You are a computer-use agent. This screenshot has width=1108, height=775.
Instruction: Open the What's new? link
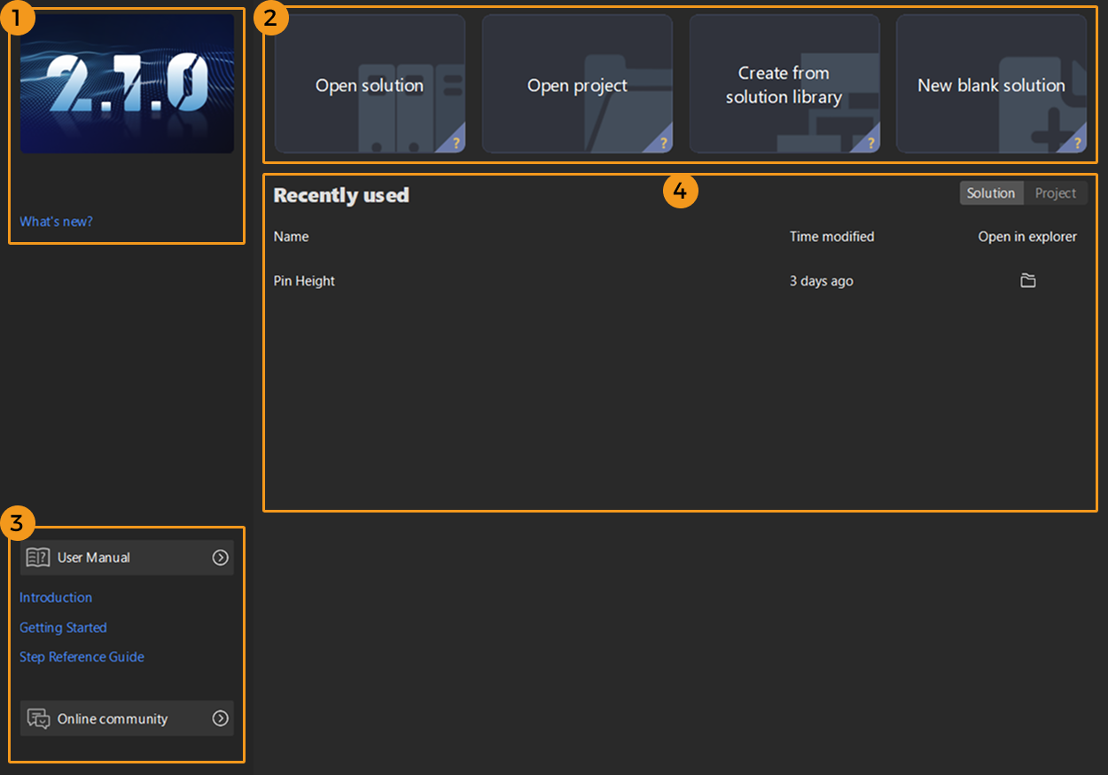pos(56,222)
